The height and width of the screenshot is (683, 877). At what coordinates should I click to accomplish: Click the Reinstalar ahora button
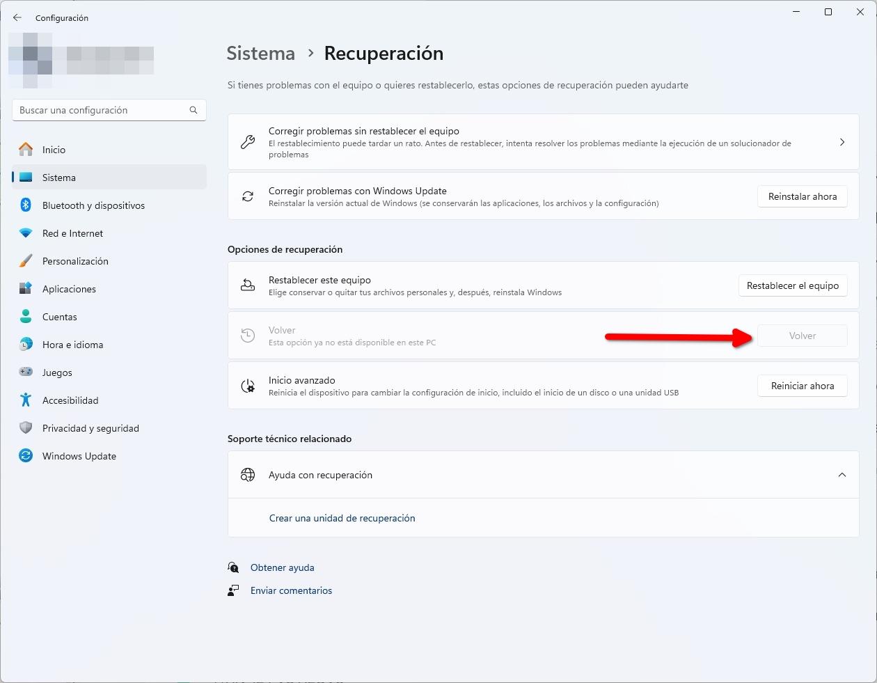tap(802, 196)
